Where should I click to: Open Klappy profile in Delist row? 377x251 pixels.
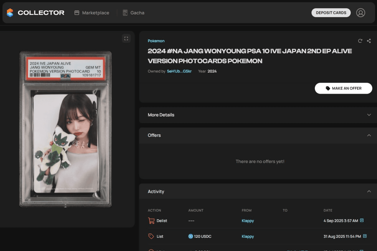(x=248, y=221)
